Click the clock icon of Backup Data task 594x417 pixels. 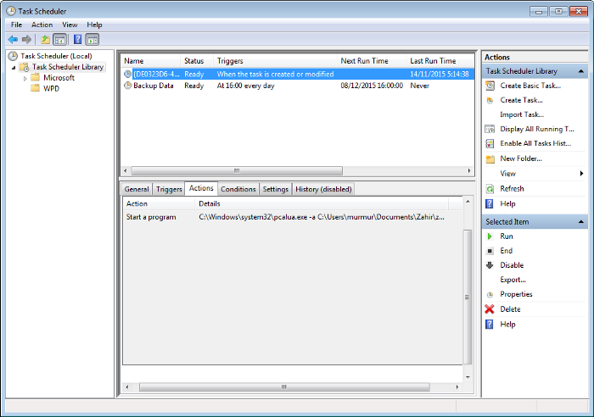click(x=128, y=86)
